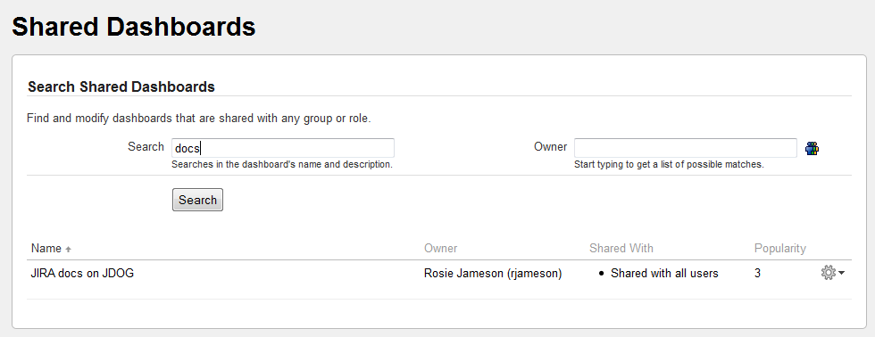The height and width of the screenshot is (337, 875).
Task: Click the Search button
Action: [x=197, y=200]
